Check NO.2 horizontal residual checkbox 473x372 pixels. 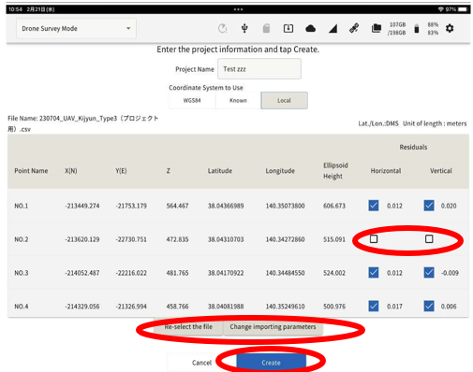pos(374,239)
